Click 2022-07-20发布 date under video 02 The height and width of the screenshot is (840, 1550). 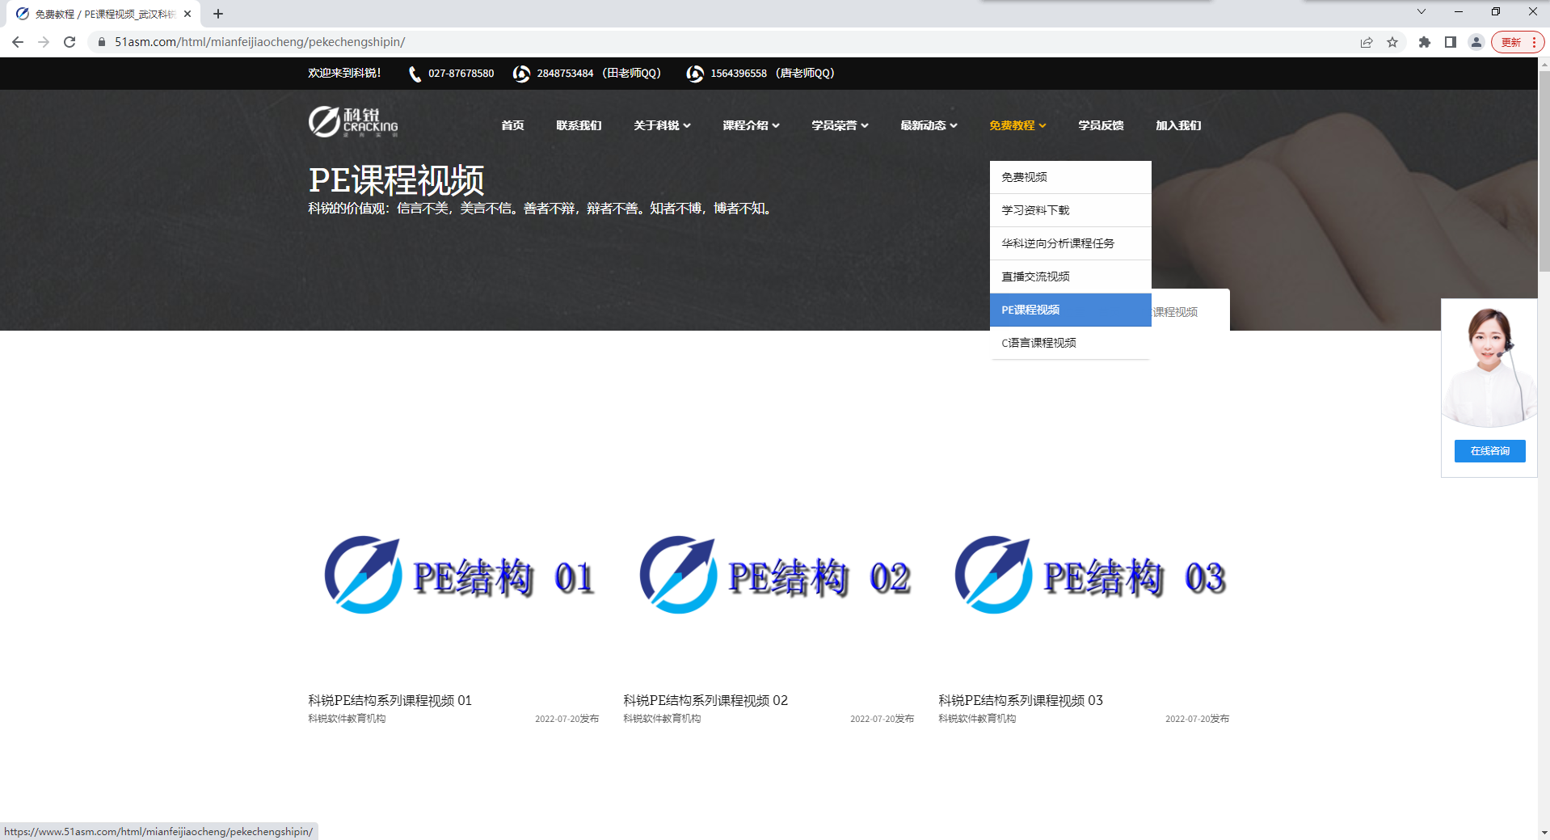tap(882, 719)
